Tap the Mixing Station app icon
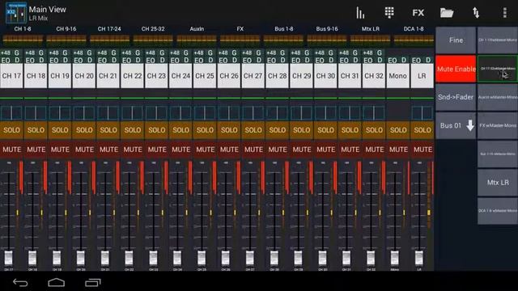Screen dimensions: 518x291 click(x=16, y=13)
